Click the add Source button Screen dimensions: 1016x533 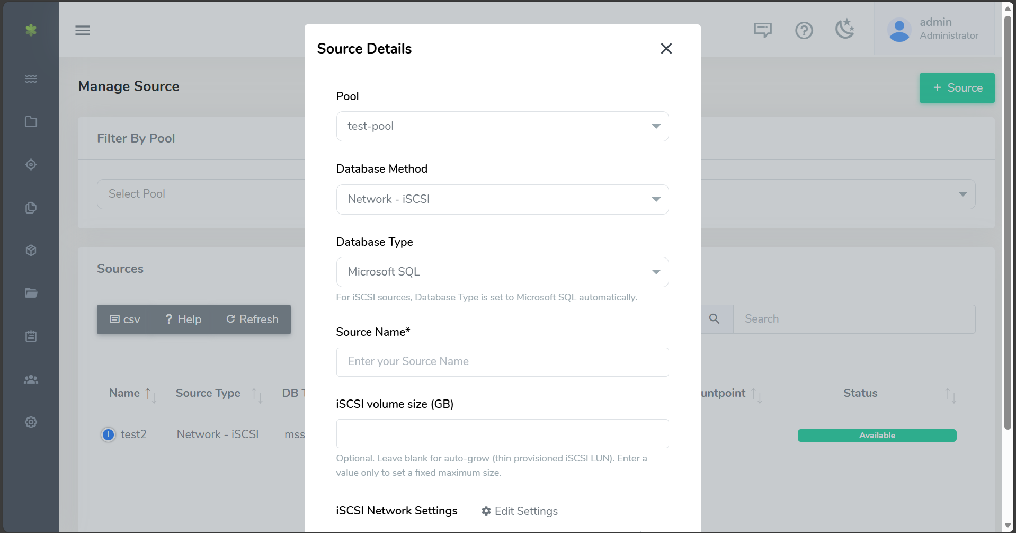click(x=956, y=88)
